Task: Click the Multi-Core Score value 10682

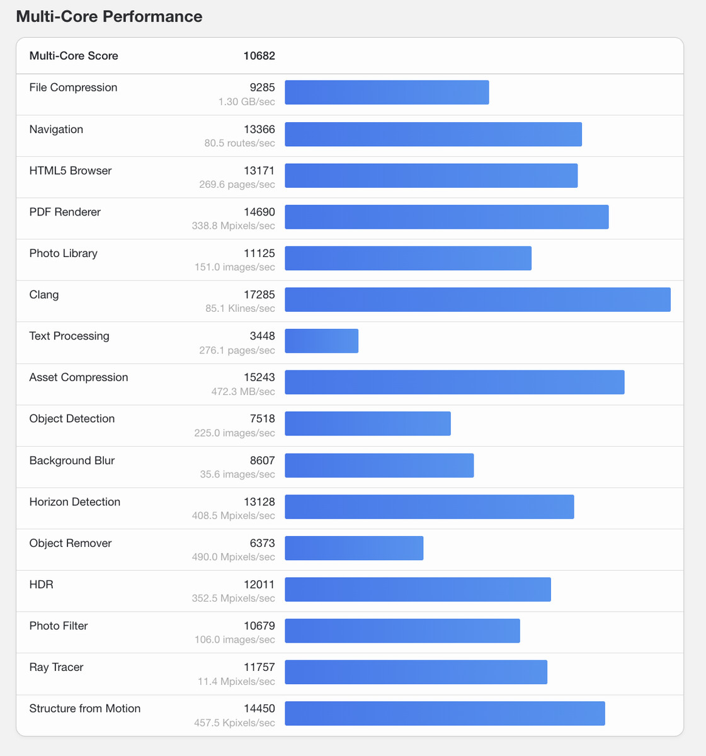Action: 259,55
